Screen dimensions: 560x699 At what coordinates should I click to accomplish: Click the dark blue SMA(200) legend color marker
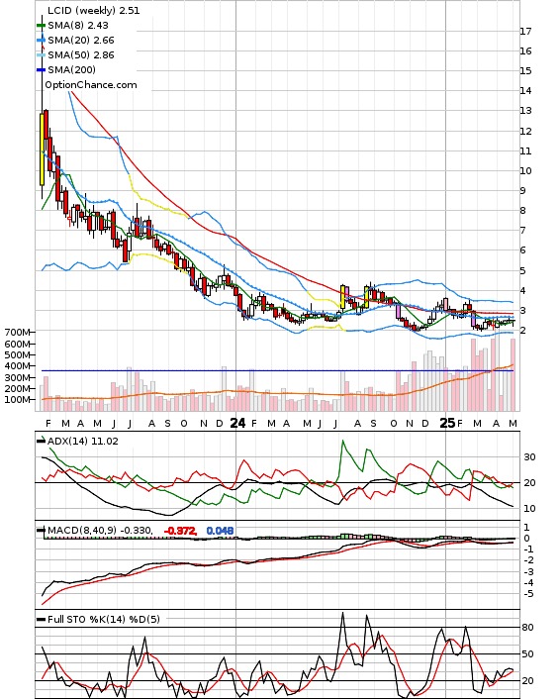41,69
